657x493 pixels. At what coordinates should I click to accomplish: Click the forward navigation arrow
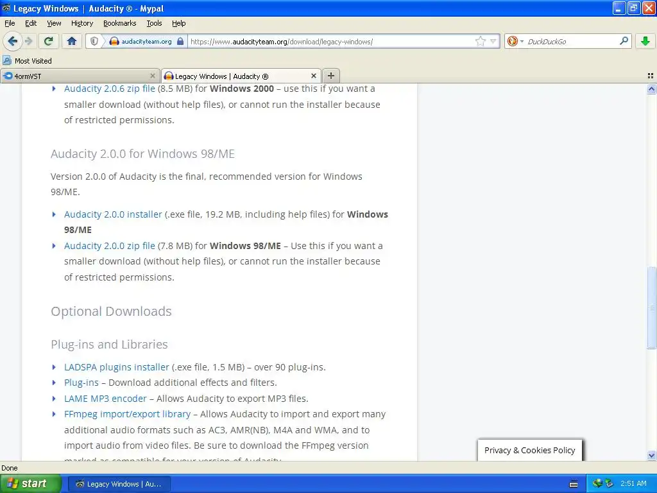coord(28,41)
